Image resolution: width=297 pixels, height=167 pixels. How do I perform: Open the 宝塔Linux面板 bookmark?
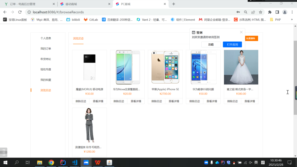pyautogui.click(x=15, y=20)
